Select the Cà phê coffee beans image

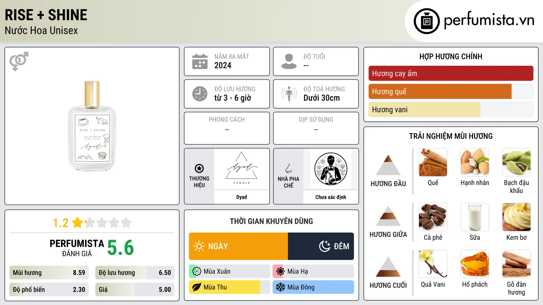(x=433, y=217)
